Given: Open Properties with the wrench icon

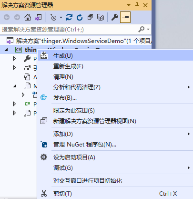Looking at the screenshot, I should 115,17.
